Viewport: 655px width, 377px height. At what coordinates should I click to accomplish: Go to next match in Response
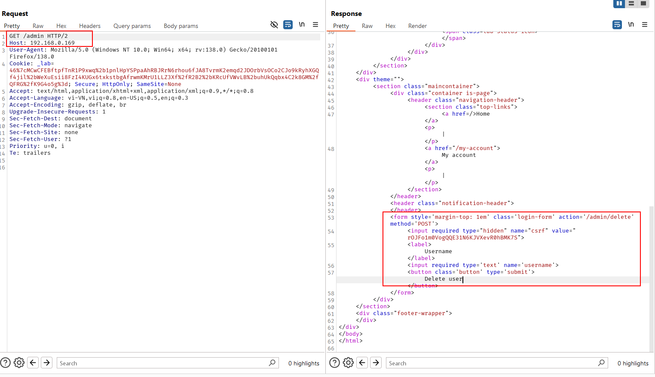[376, 363]
